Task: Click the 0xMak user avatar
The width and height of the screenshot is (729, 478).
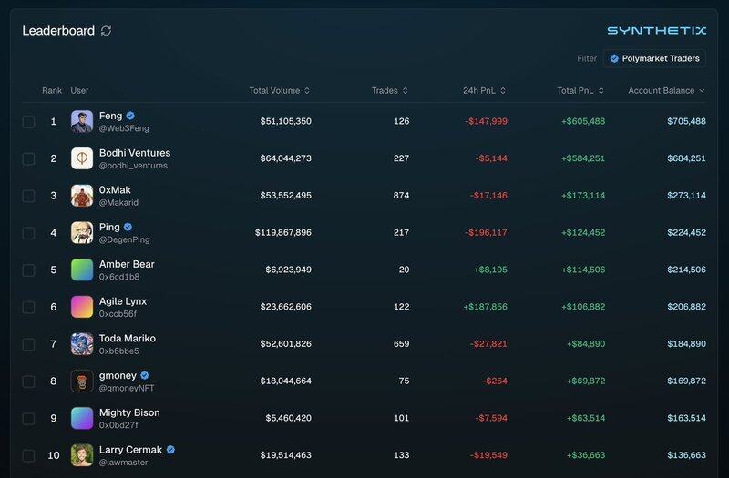Action: [82, 196]
